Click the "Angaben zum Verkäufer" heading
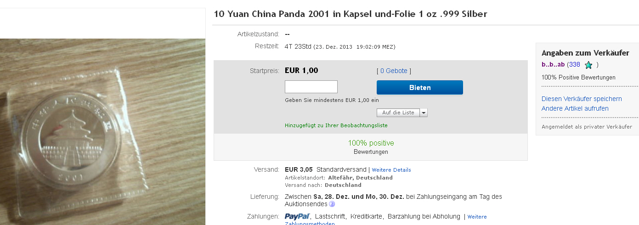This screenshot has width=639, height=225. click(x=585, y=53)
